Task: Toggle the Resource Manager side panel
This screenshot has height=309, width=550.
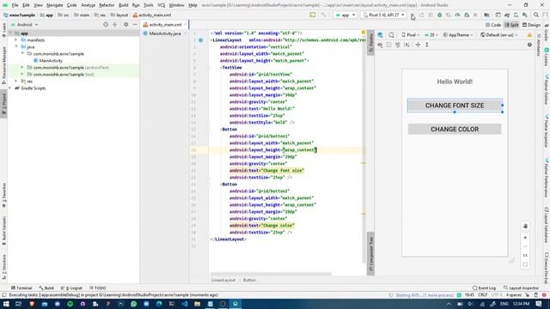Action: 3,65
